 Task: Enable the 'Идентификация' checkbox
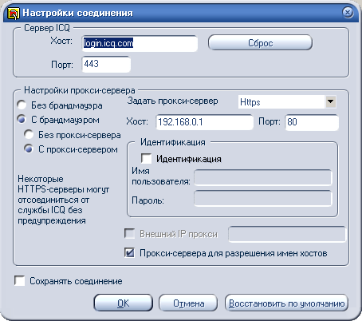click(146, 158)
